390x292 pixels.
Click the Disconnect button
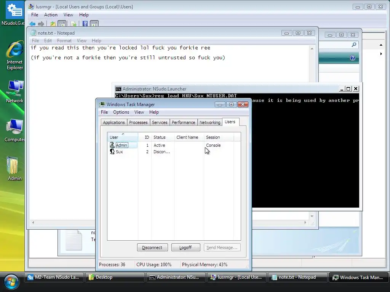tap(152, 248)
